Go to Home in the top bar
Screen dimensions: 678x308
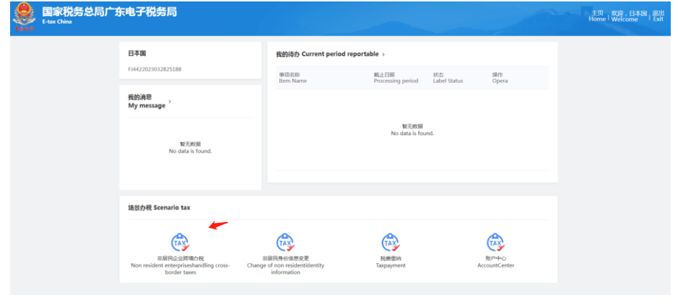[x=597, y=16]
